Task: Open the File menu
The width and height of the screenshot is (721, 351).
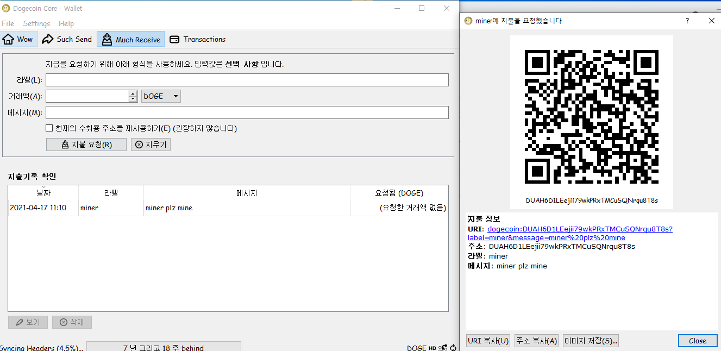Action: 8,23
